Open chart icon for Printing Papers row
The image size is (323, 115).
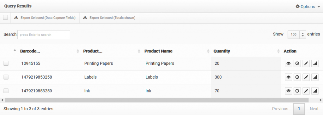(x=315, y=63)
